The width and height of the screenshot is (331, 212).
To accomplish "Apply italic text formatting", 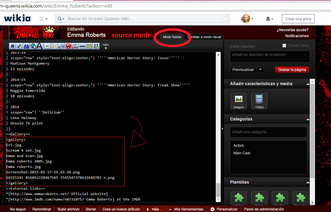I will [x=19, y=46].
